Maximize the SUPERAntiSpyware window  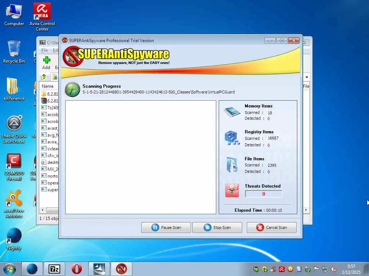pos(282,41)
